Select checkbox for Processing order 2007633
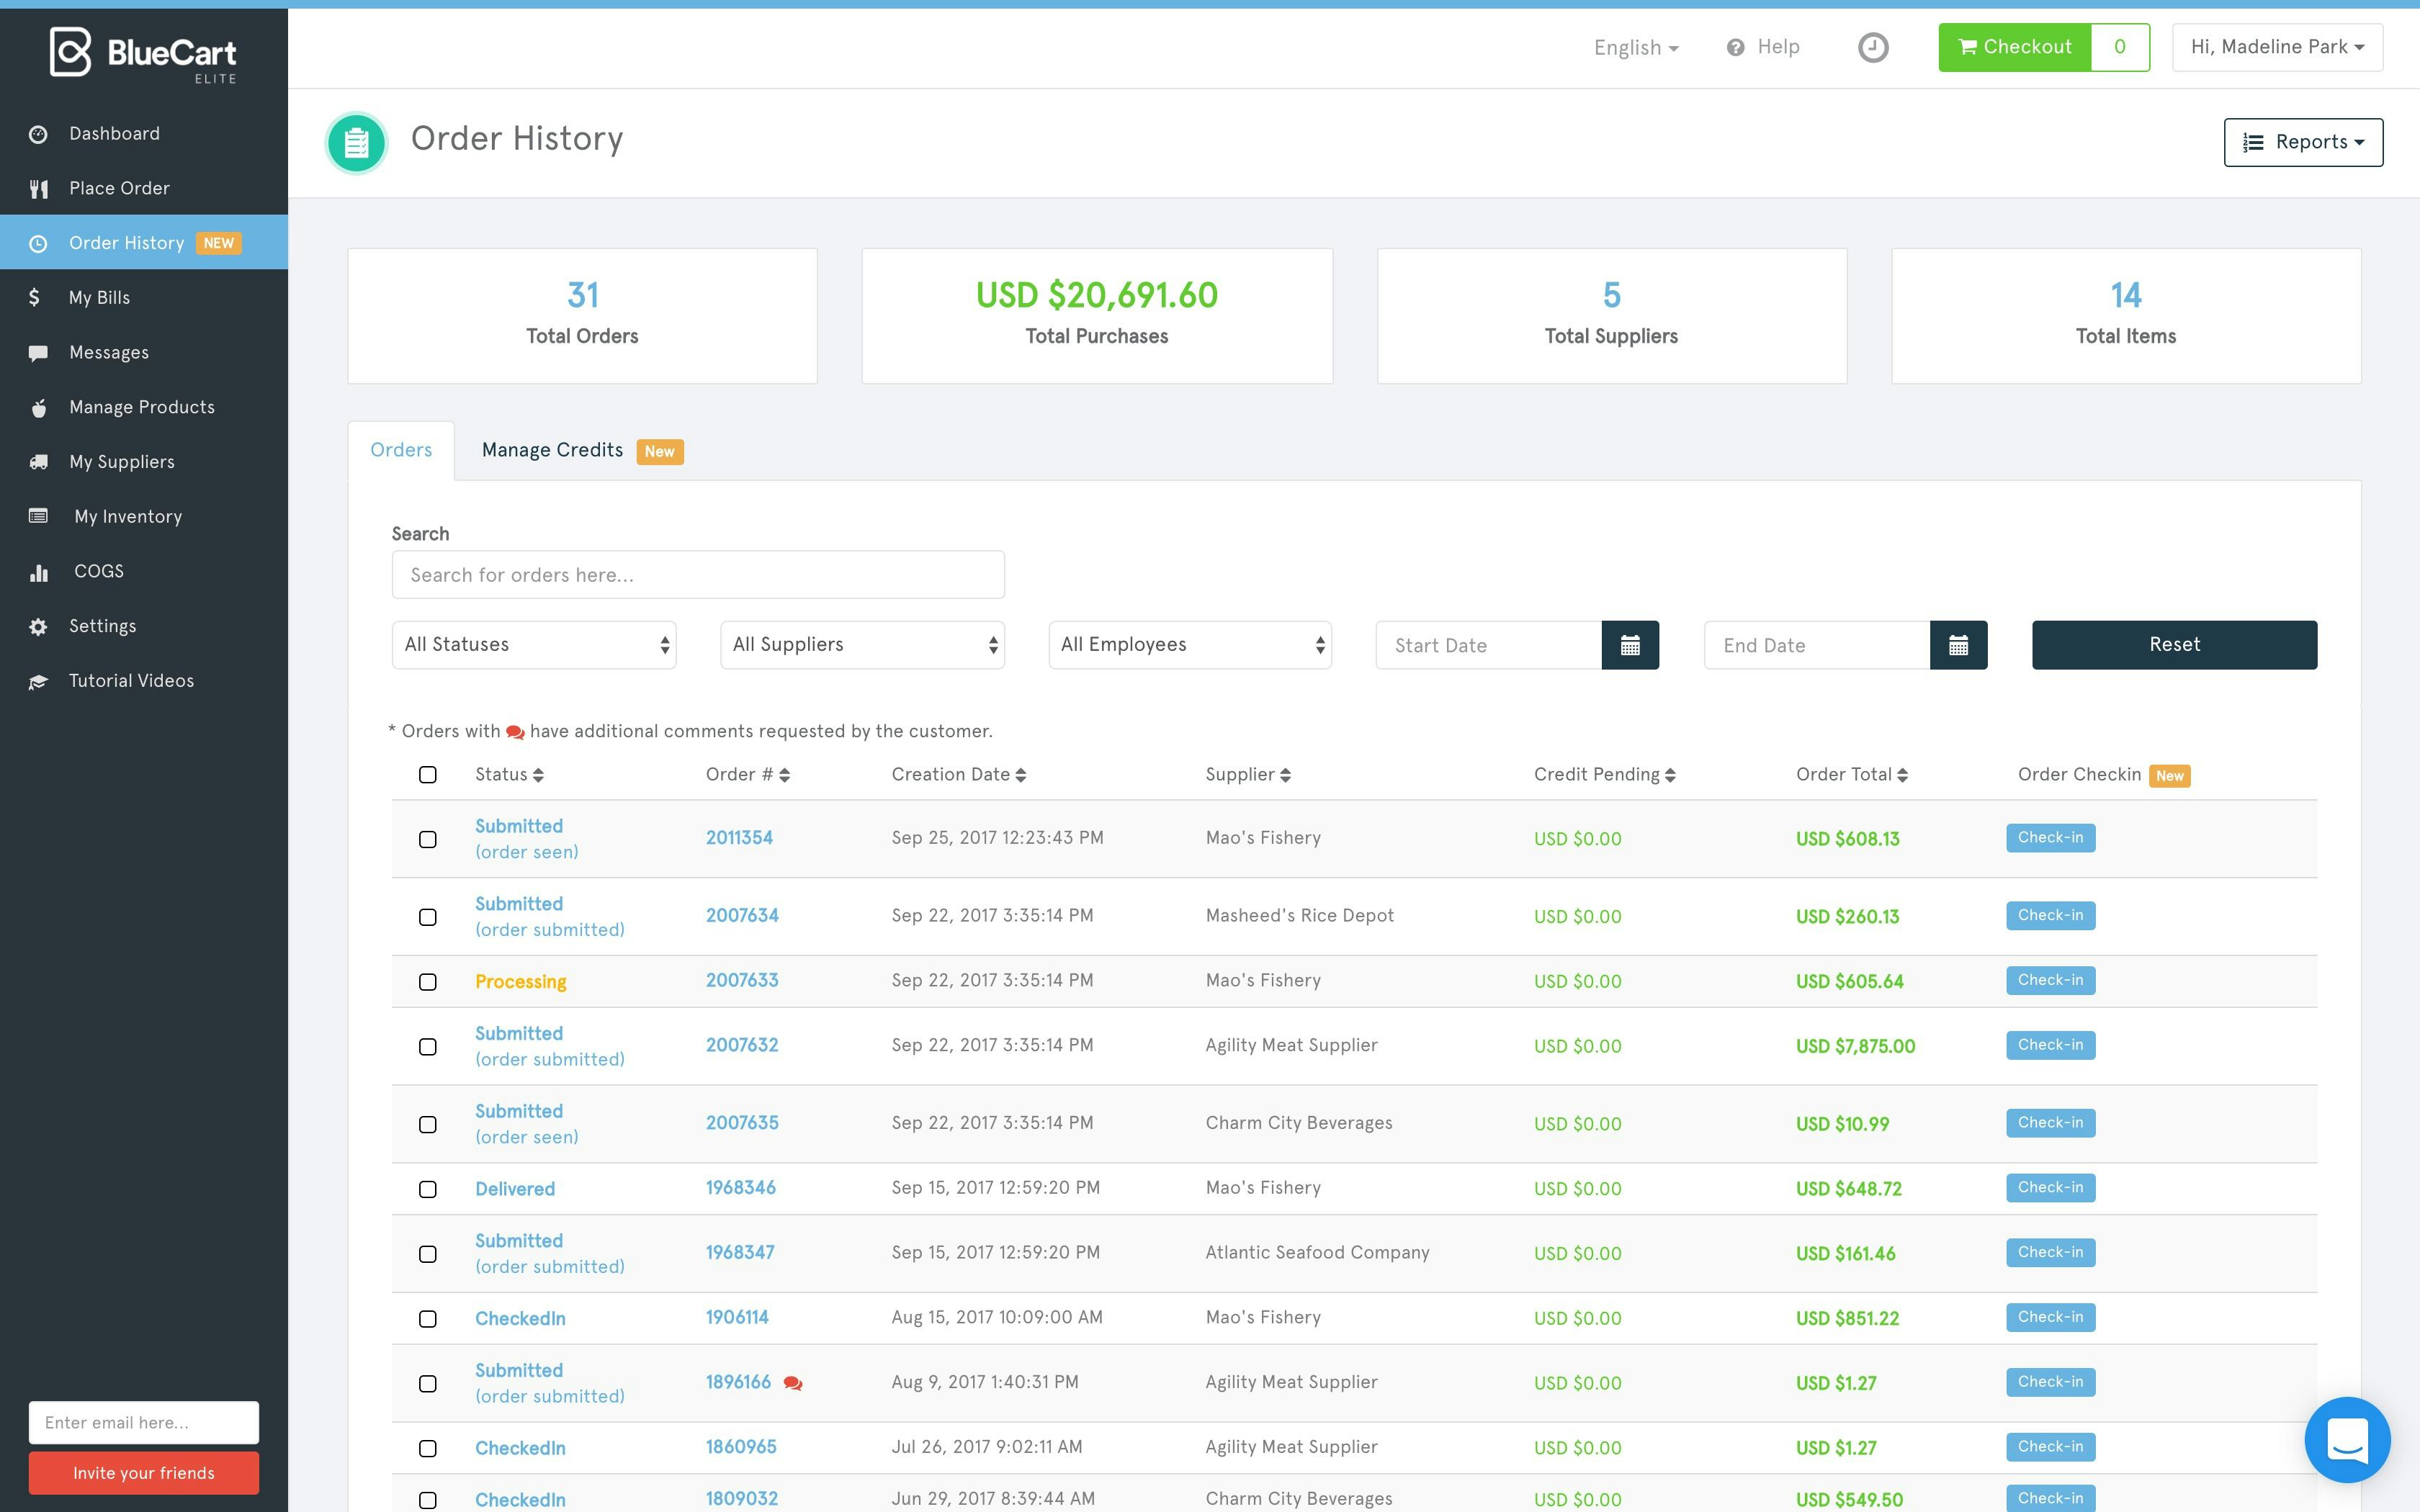The width and height of the screenshot is (2420, 1512). tap(428, 981)
